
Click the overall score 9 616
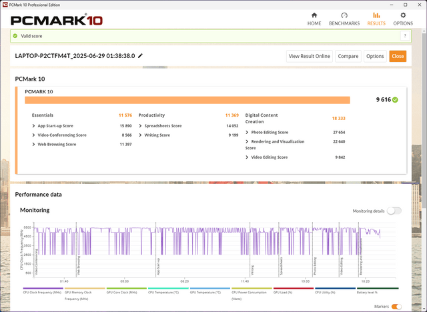[x=384, y=100]
